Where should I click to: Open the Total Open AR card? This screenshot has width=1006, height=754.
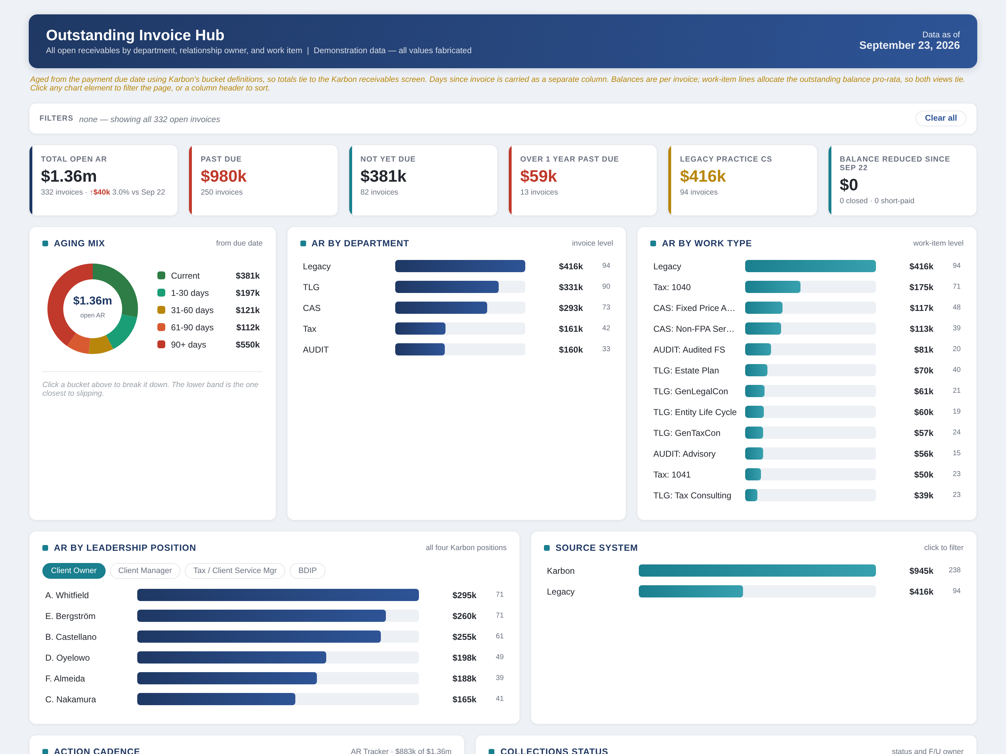click(x=104, y=180)
